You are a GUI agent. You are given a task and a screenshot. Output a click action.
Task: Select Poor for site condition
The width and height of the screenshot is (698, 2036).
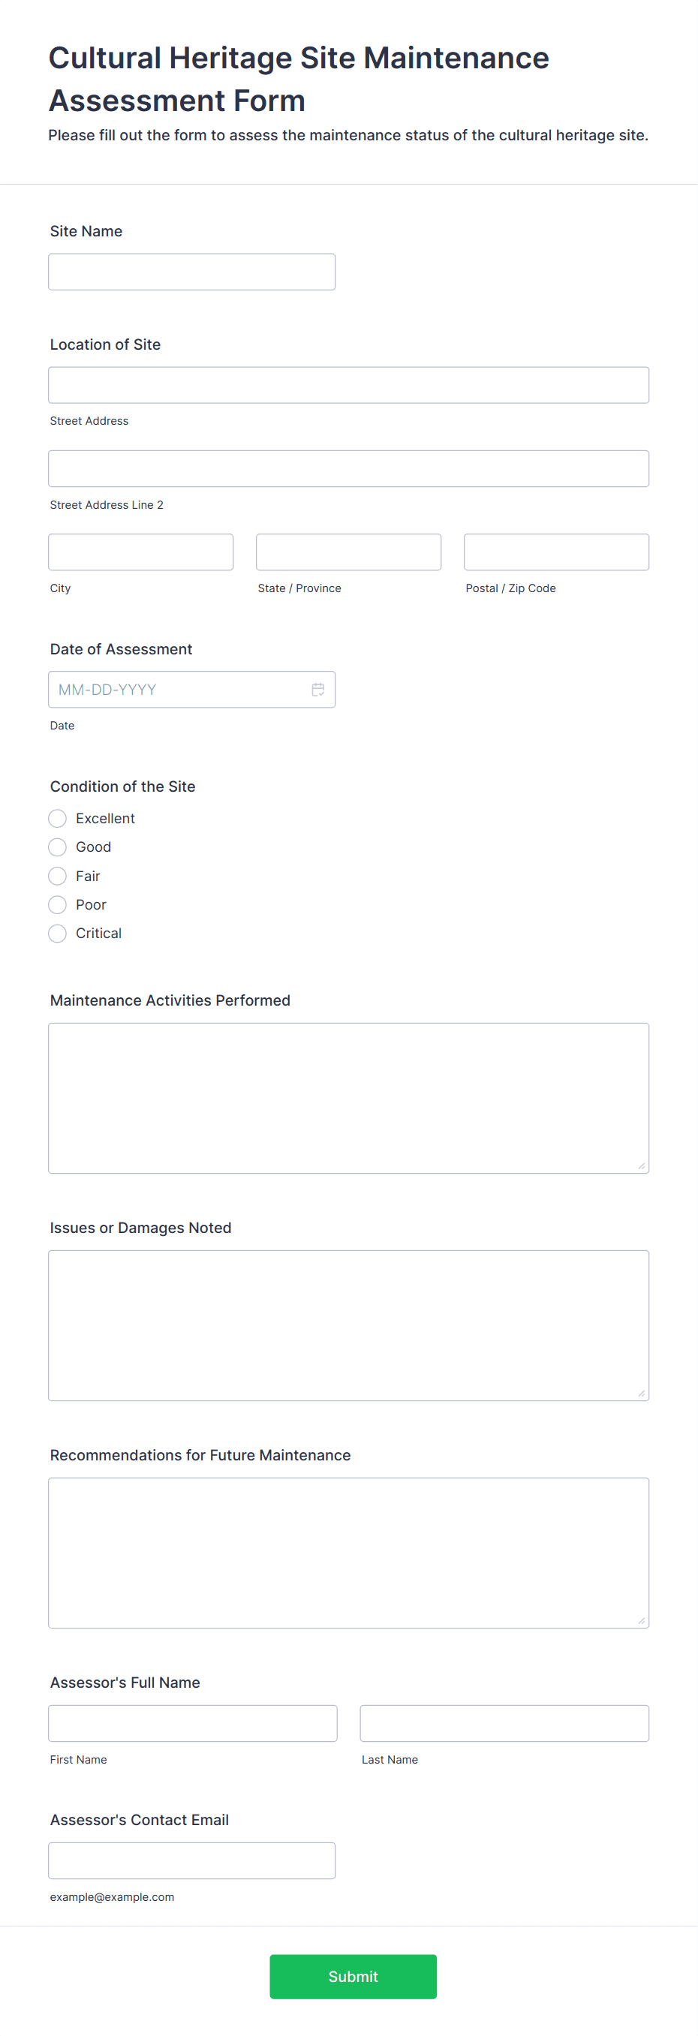[x=58, y=904]
